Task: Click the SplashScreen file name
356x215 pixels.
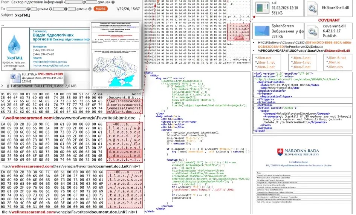Action: [283, 26]
